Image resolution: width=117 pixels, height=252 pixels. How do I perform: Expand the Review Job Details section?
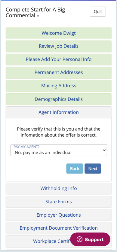tap(59, 46)
